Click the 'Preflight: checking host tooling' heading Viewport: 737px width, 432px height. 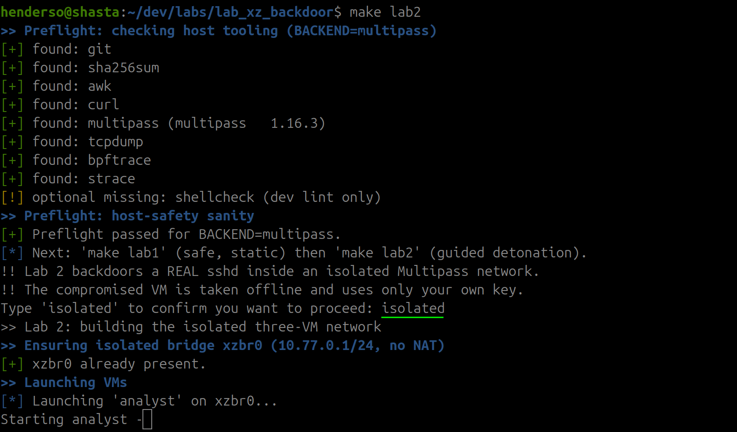[x=151, y=30]
